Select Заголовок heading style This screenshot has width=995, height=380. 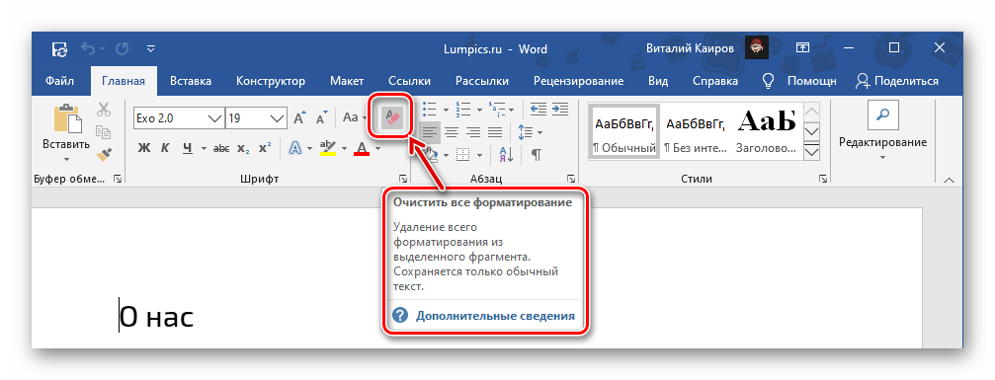[x=767, y=132]
